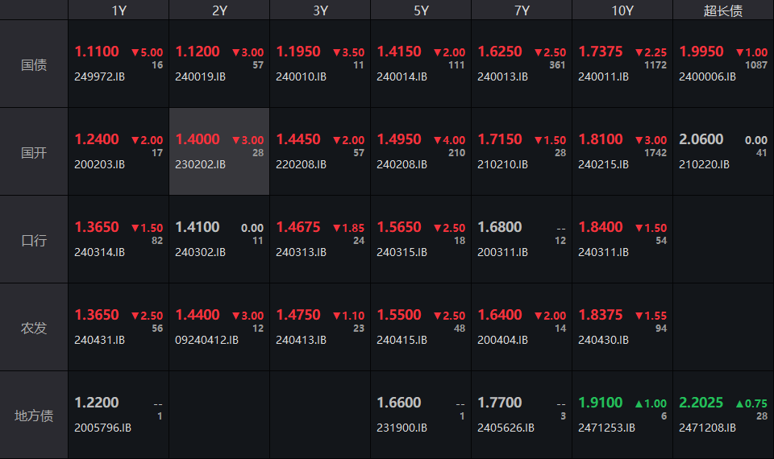Click bond code 2400006.IB
This screenshot has height=459, width=774.
707,76
